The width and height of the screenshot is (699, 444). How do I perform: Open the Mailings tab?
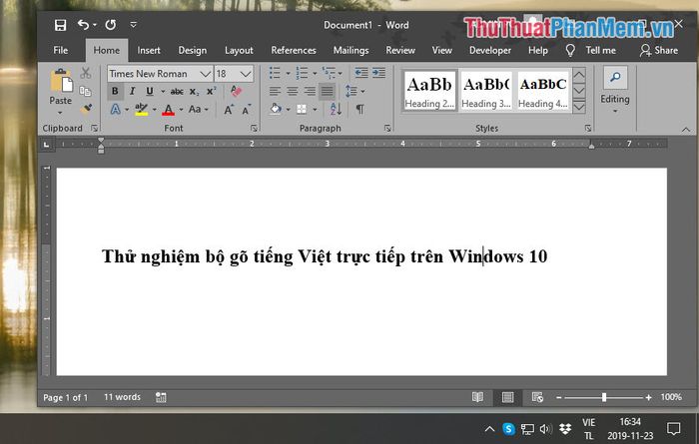350,50
